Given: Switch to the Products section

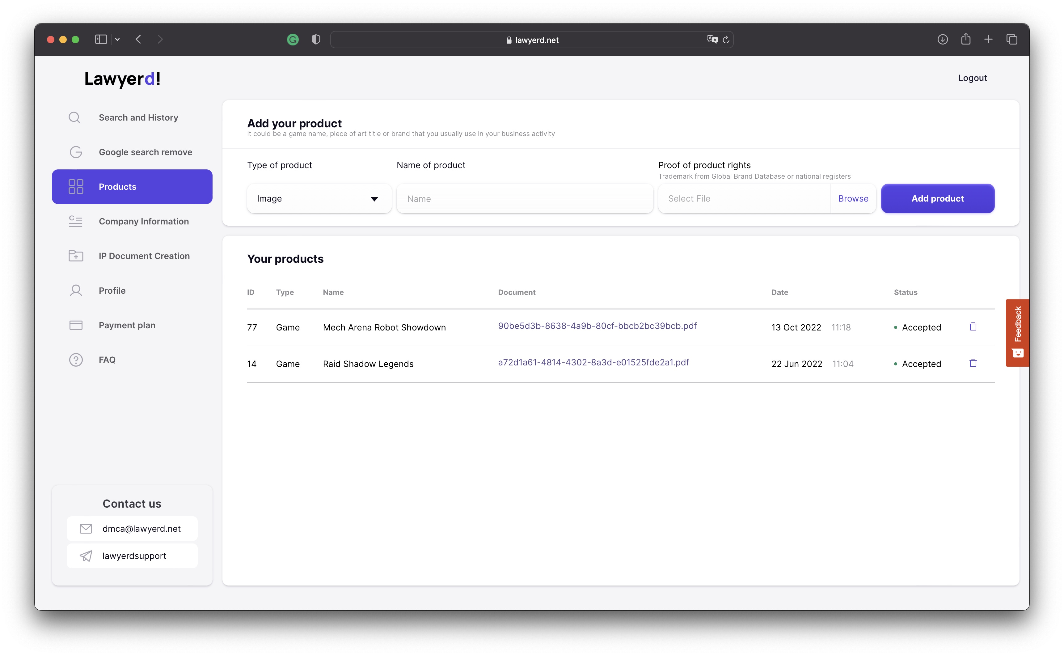Looking at the screenshot, I should (117, 186).
